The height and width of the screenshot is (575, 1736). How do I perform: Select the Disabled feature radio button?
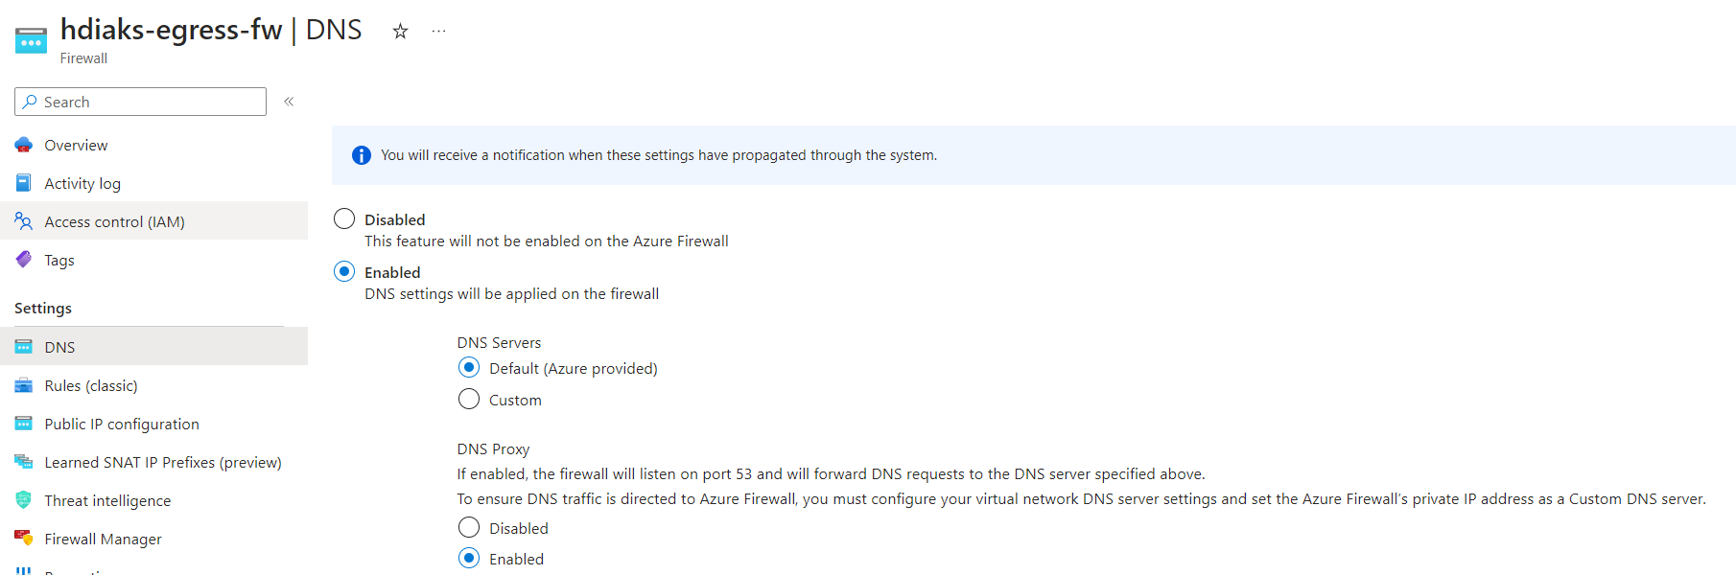click(x=344, y=219)
